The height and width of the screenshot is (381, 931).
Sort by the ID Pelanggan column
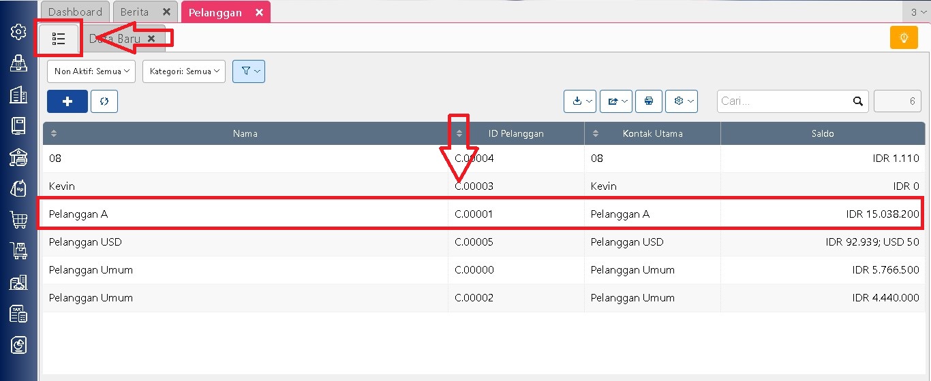(516, 133)
